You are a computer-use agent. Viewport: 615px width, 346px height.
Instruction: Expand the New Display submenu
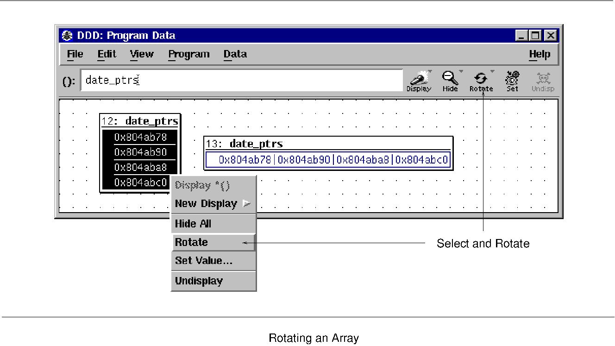213,203
